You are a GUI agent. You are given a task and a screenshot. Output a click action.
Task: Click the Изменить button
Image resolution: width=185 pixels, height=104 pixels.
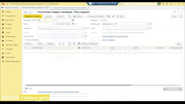(51, 44)
